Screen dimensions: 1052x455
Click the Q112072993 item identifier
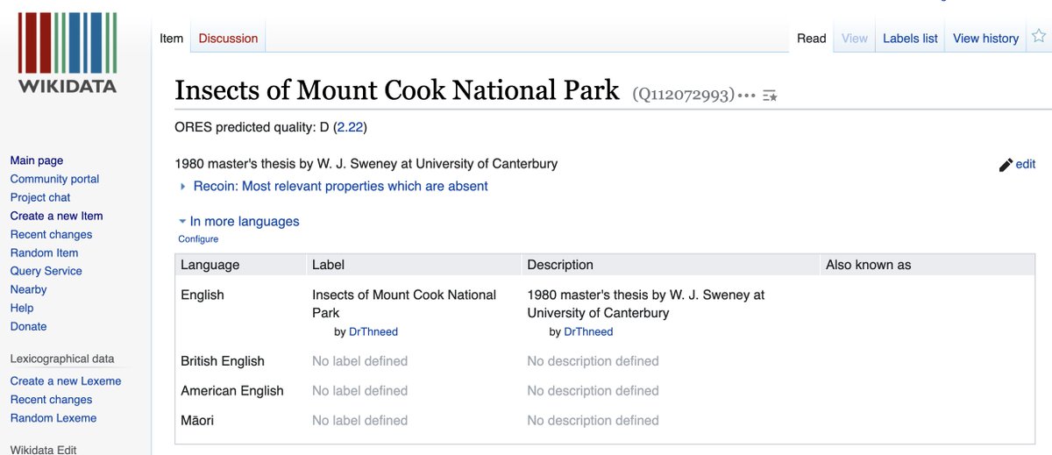pos(683,95)
